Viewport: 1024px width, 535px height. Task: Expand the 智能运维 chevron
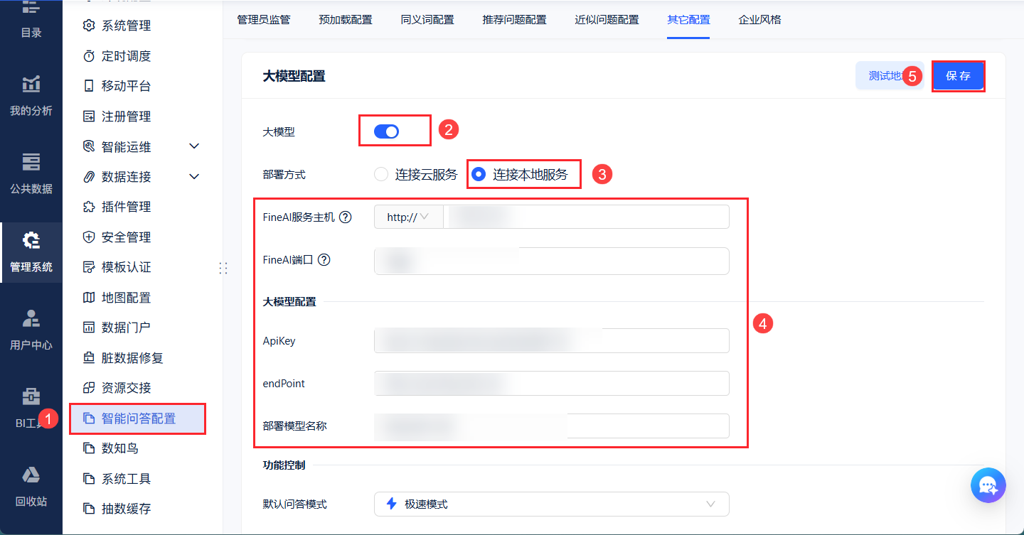coord(194,146)
